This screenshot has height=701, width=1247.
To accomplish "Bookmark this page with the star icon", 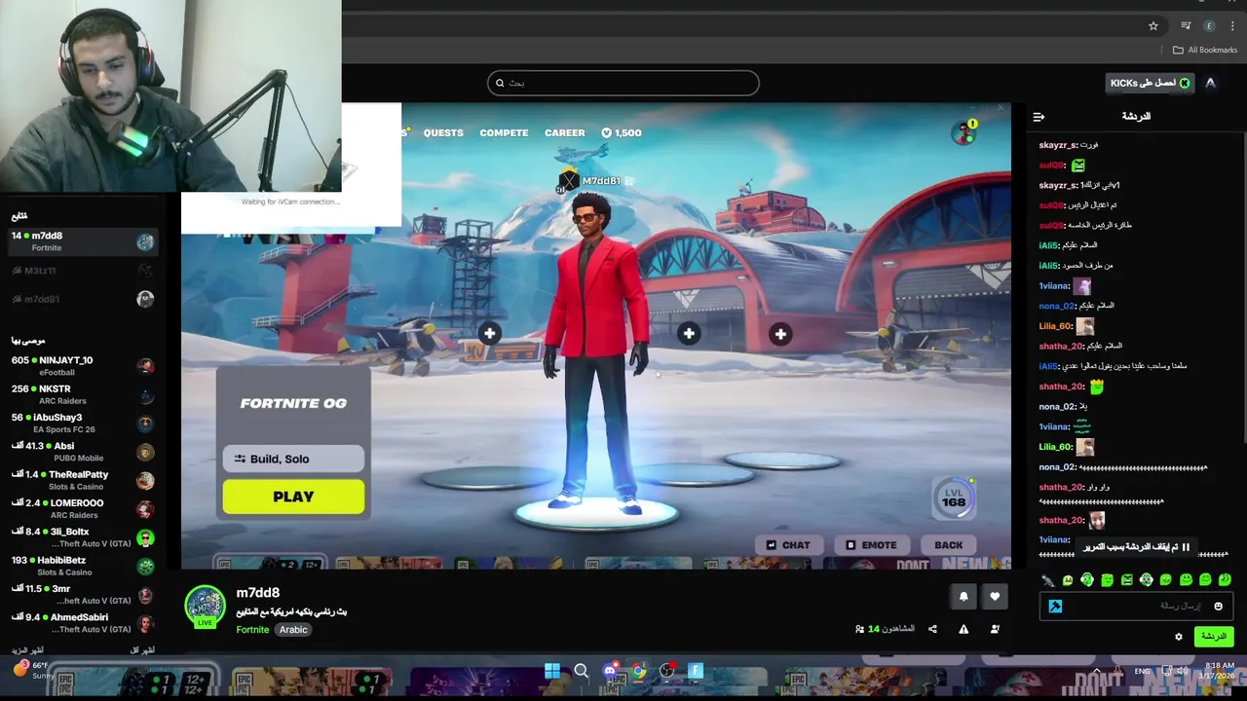I will click(x=1153, y=26).
